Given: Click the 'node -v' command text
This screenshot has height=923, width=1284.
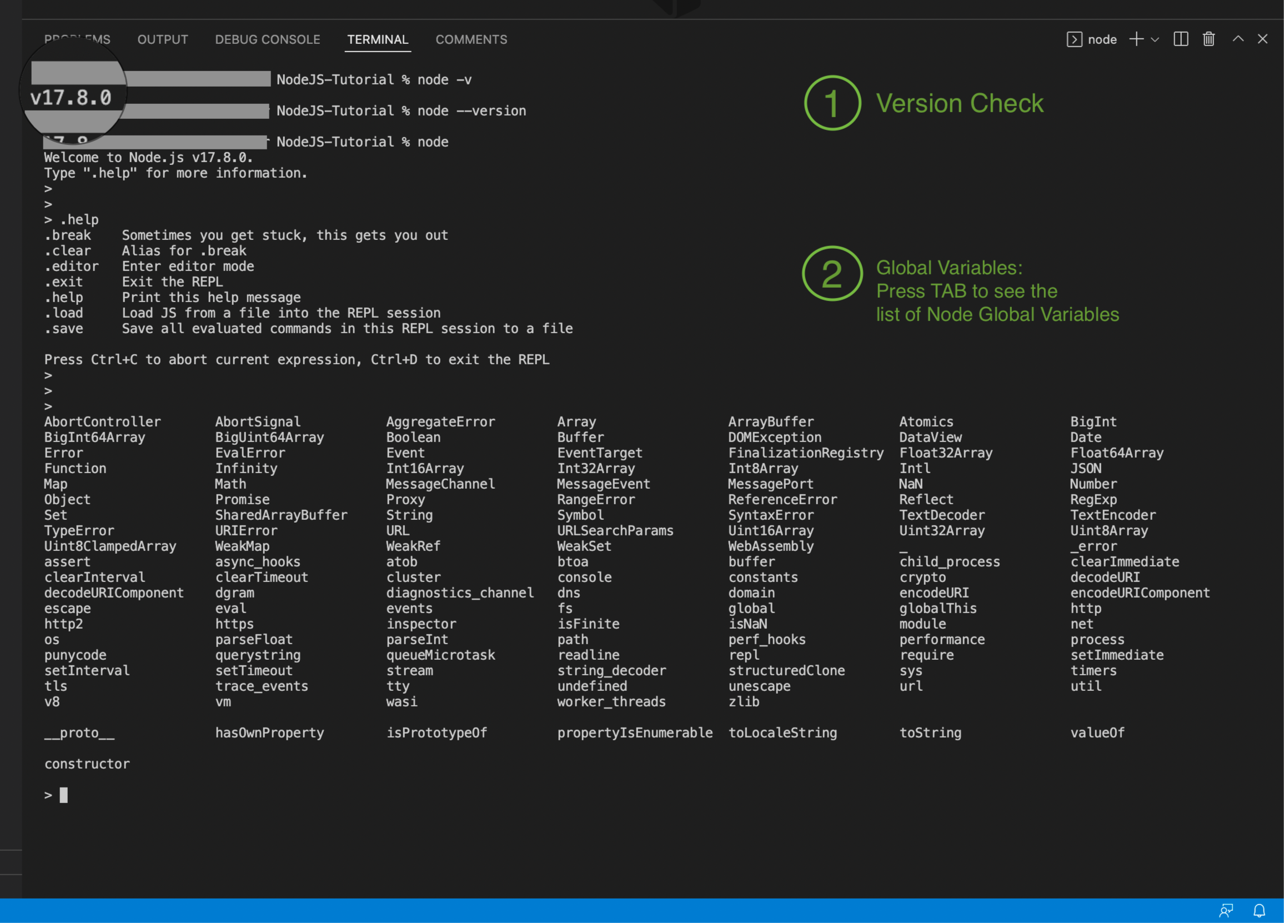Looking at the screenshot, I should (444, 80).
